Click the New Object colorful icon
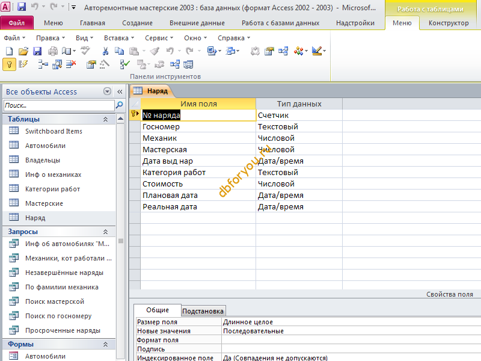 (298, 51)
